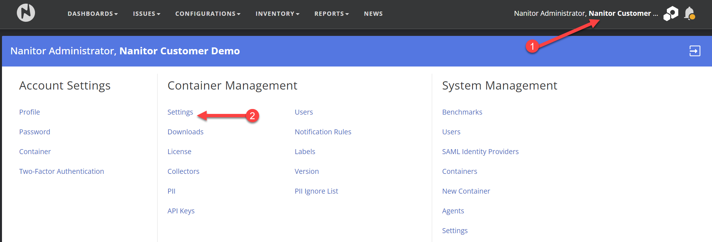Click the Nanitor logo icon
The image size is (712, 242).
point(26,13)
